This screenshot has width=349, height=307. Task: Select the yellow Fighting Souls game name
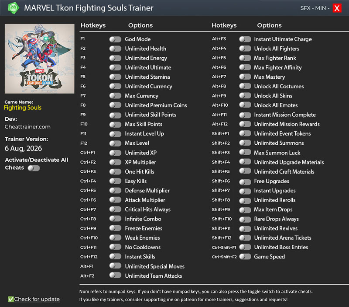(x=23, y=108)
